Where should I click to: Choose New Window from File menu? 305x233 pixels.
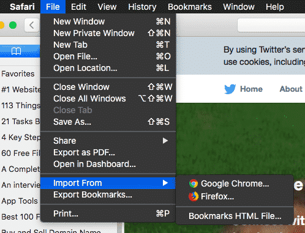point(108,21)
